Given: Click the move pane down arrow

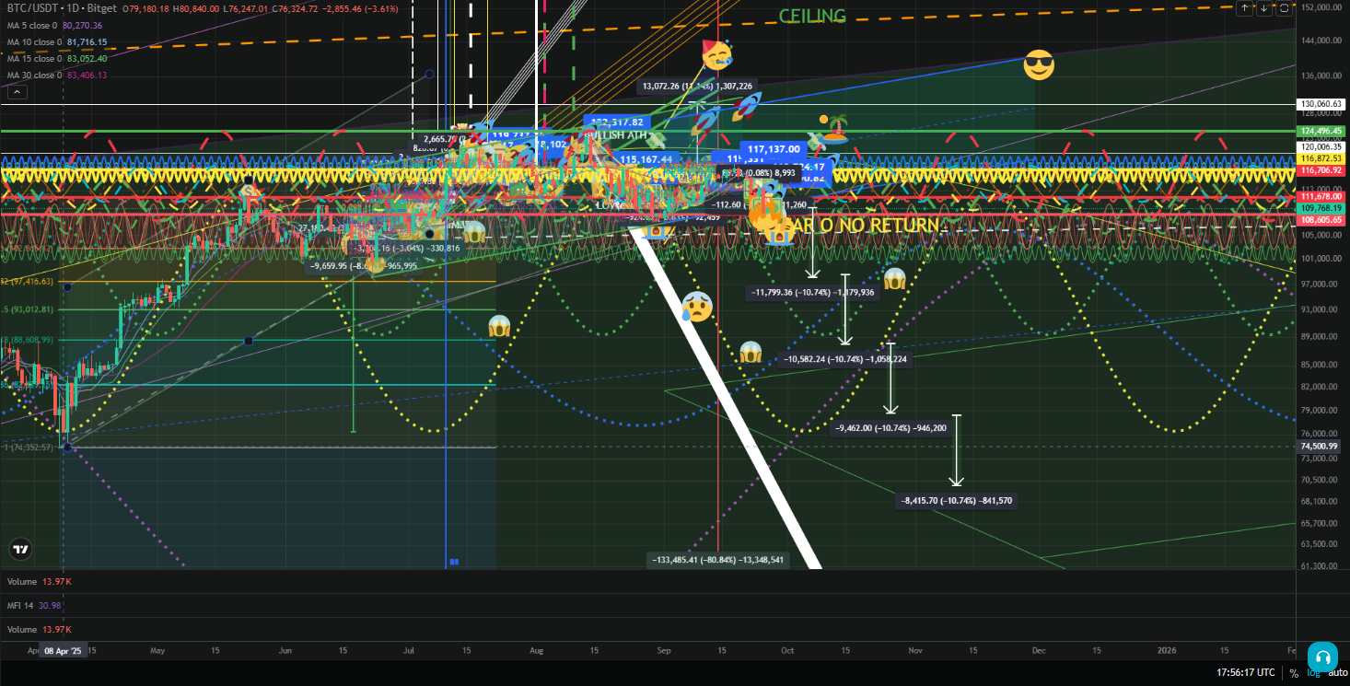Looking at the screenshot, I should pos(1264,8).
